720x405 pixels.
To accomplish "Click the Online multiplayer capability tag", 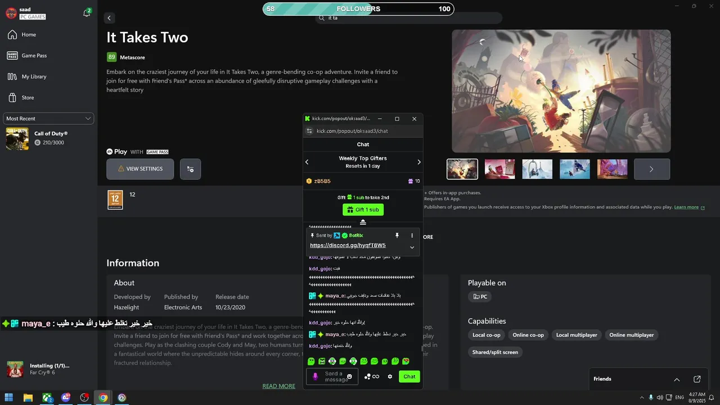I will (x=631, y=335).
